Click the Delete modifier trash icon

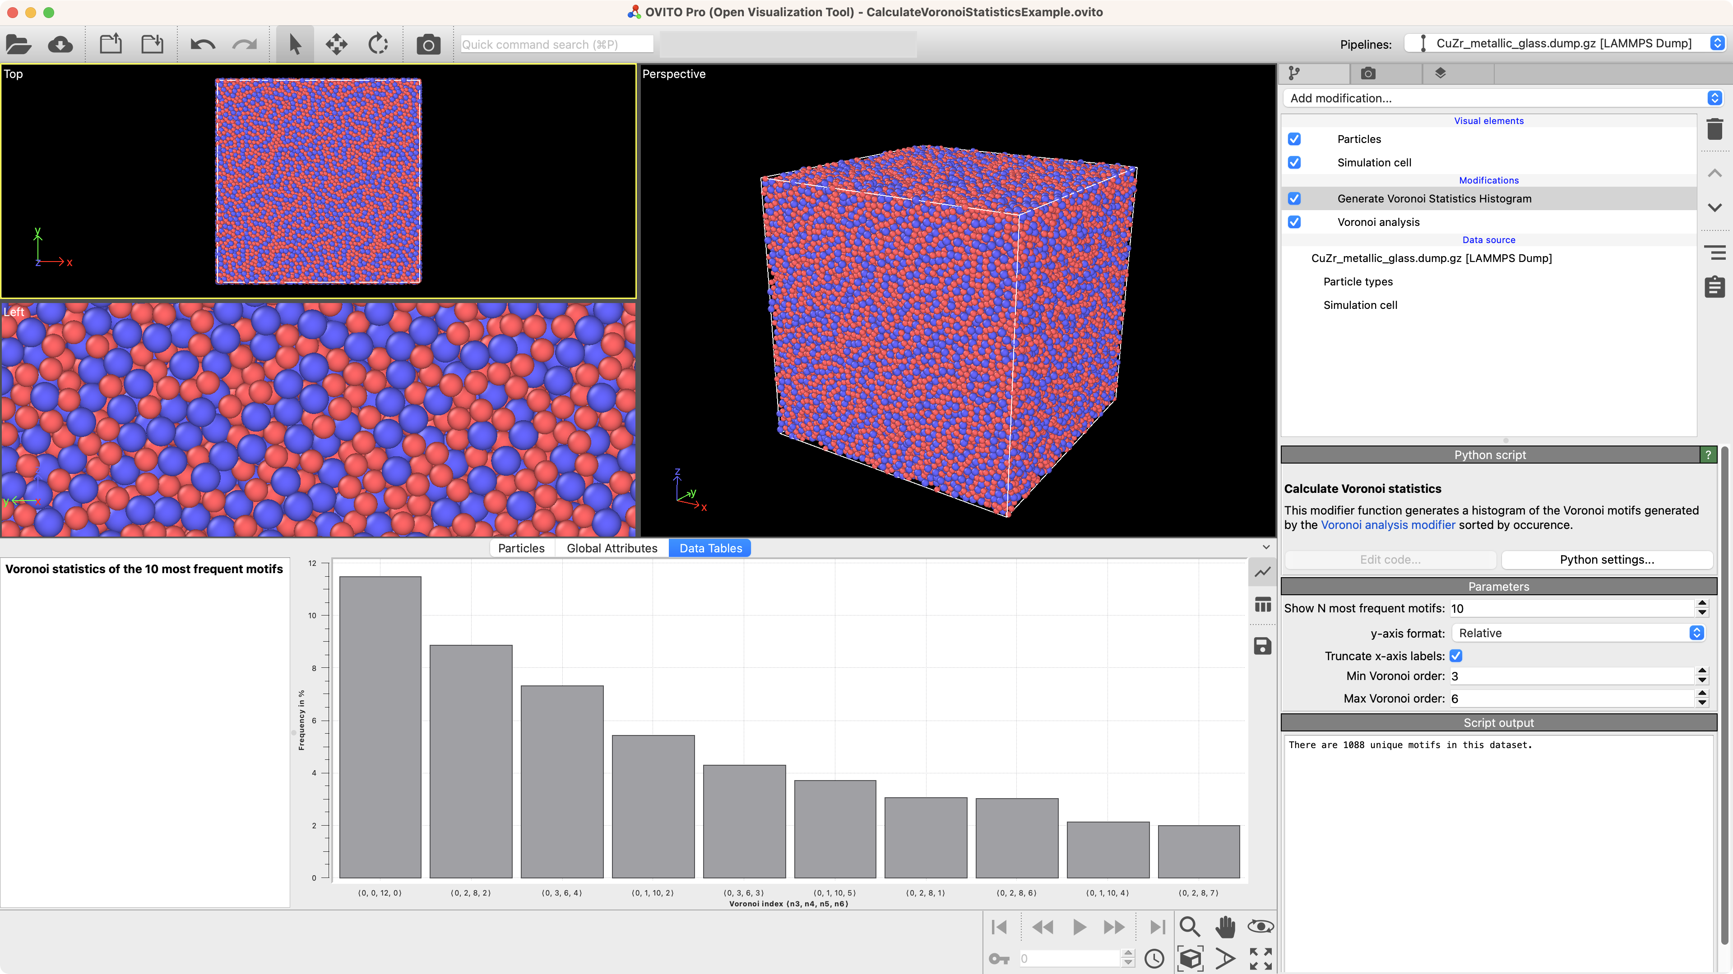click(x=1714, y=129)
